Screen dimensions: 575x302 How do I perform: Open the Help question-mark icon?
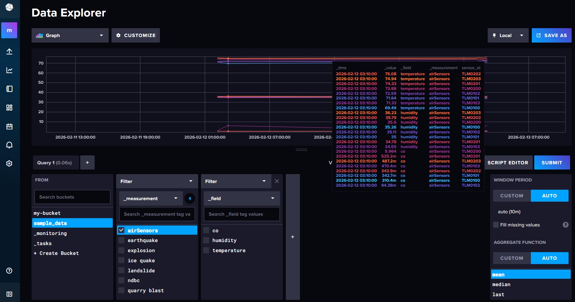click(9, 270)
